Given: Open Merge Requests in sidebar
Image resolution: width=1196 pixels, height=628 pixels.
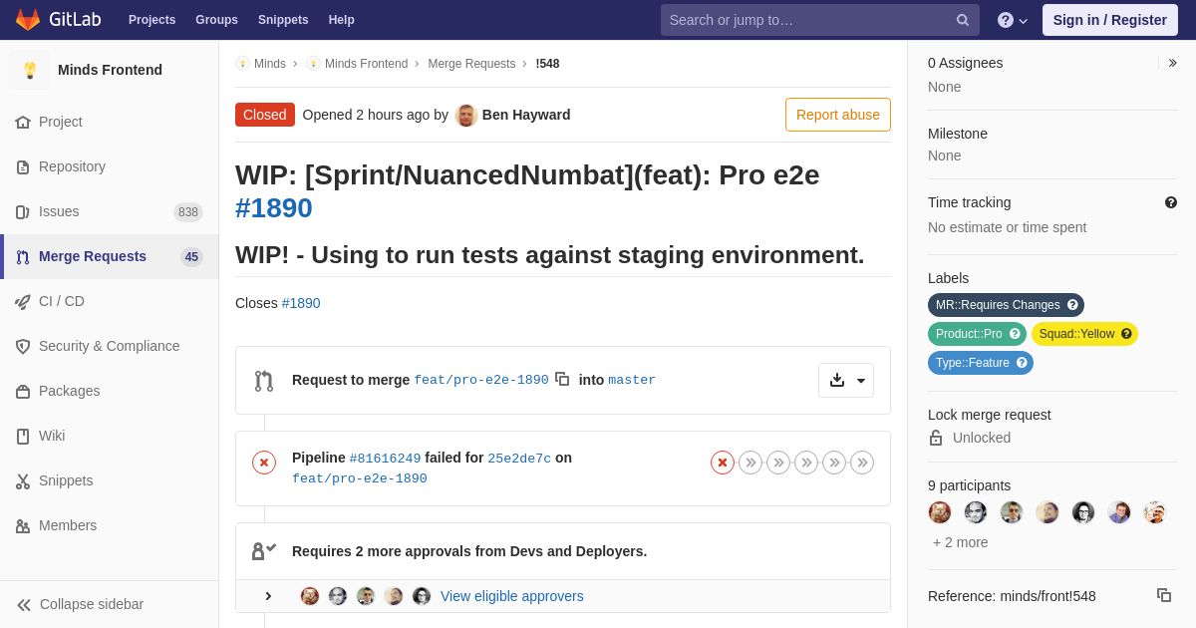Looking at the screenshot, I should click(x=110, y=256).
